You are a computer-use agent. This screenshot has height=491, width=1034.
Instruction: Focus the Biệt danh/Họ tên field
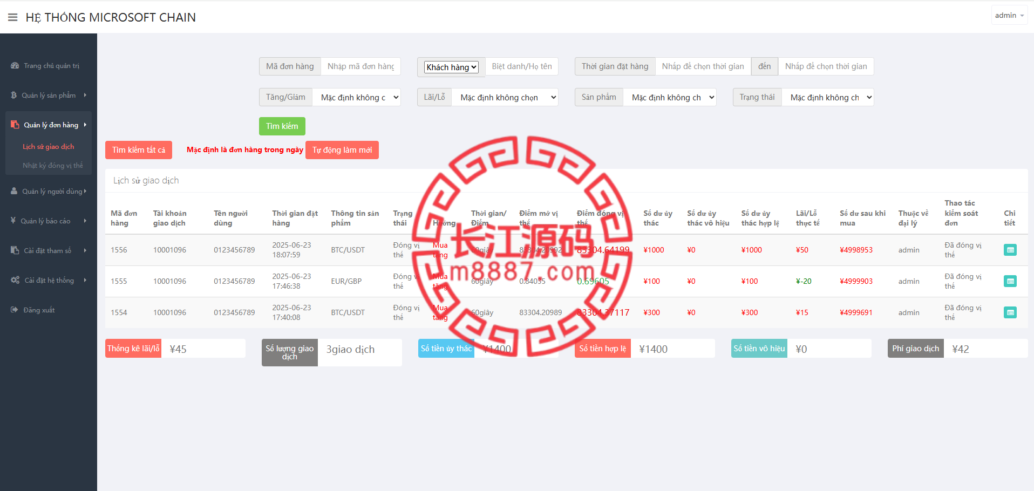522,66
